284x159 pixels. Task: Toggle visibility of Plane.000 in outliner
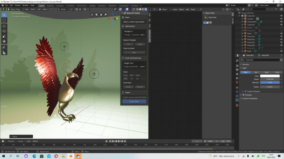click(281, 36)
